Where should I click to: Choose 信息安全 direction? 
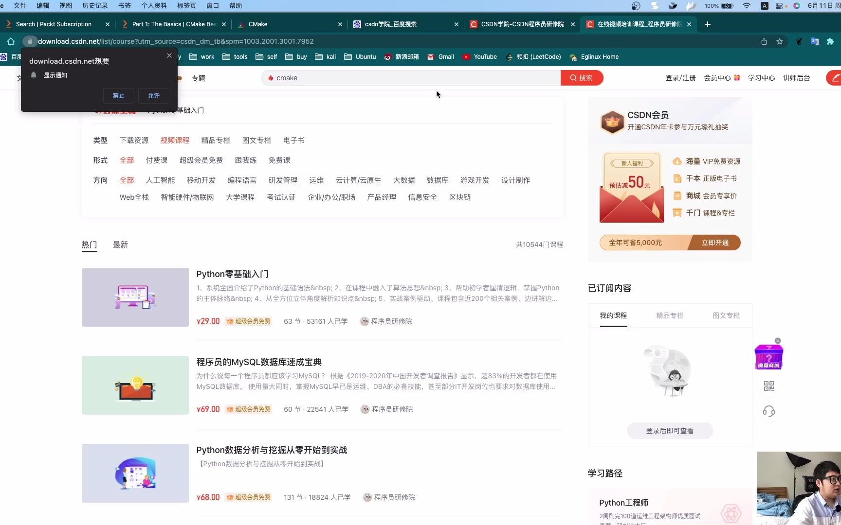[x=422, y=197]
